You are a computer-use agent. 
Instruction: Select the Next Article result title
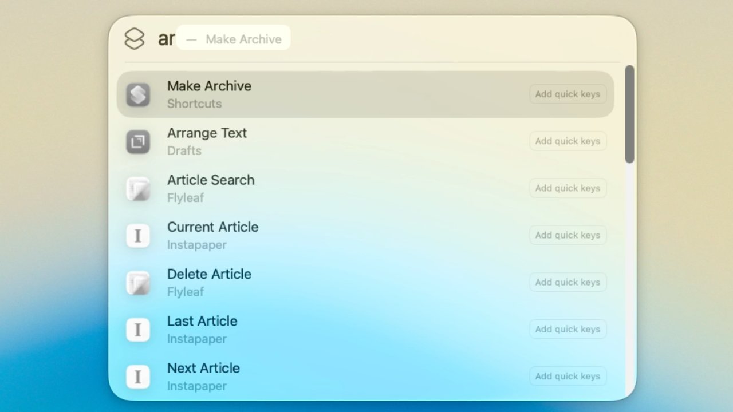click(x=203, y=367)
